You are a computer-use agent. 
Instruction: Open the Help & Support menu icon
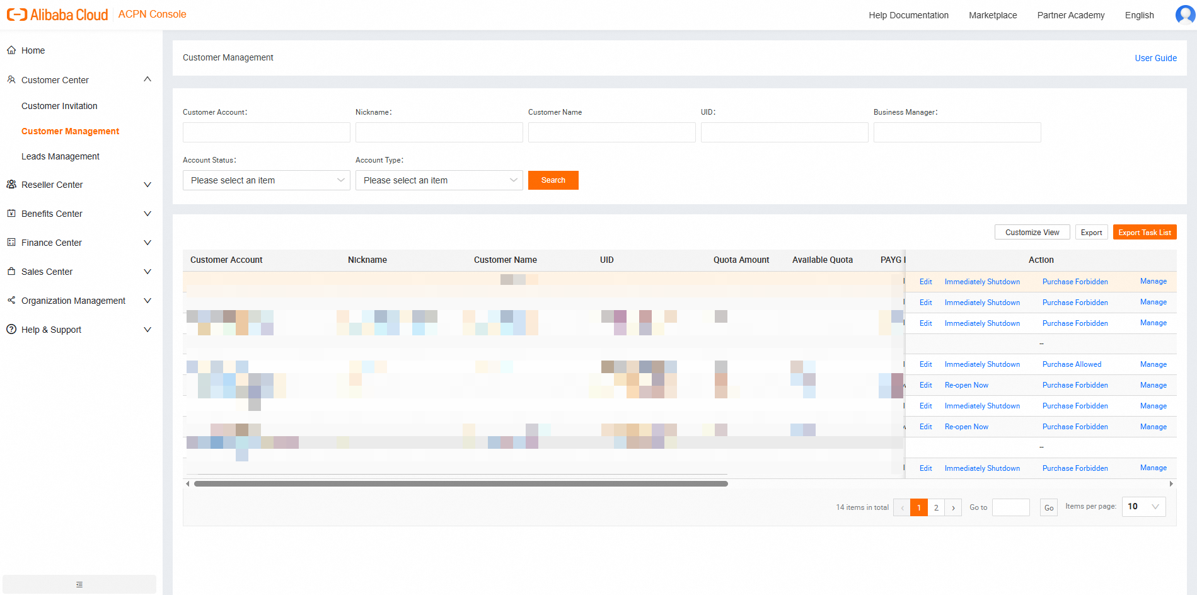coord(11,330)
